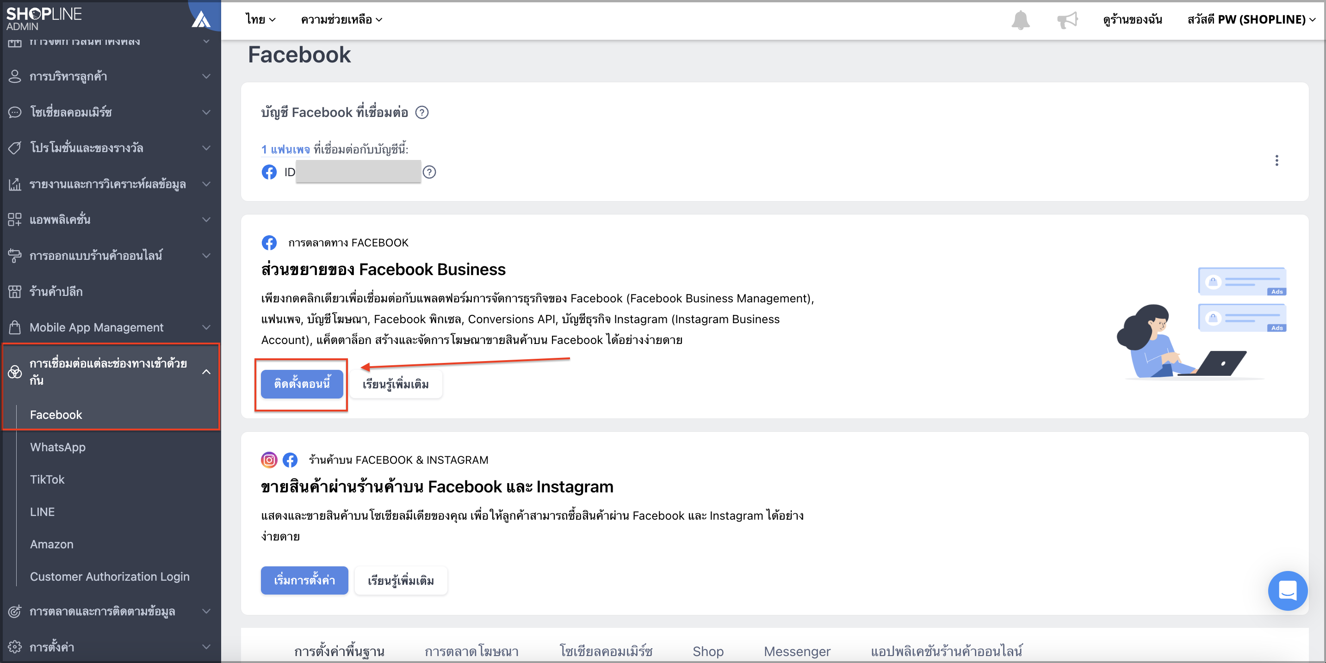The width and height of the screenshot is (1326, 663).
Task: Click the marketing and tracking target icon
Action: pyautogui.click(x=15, y=611)
